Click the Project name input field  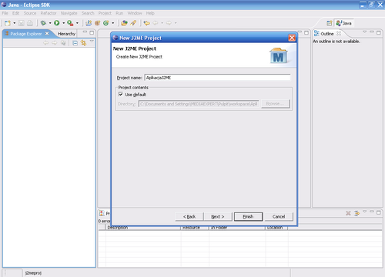pyautogui.click(x=217, y=78)
